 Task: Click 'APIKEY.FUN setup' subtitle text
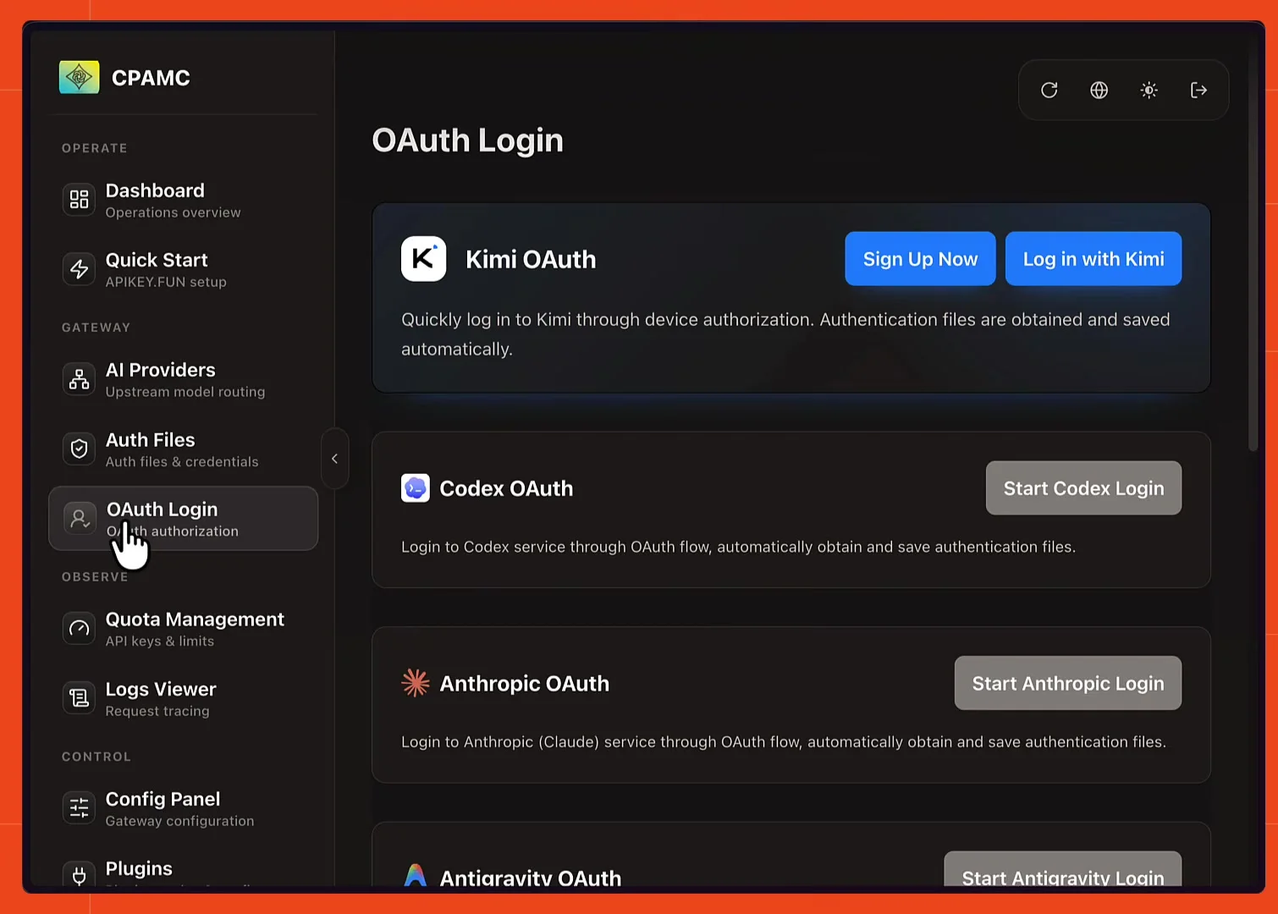pos(166,282)
